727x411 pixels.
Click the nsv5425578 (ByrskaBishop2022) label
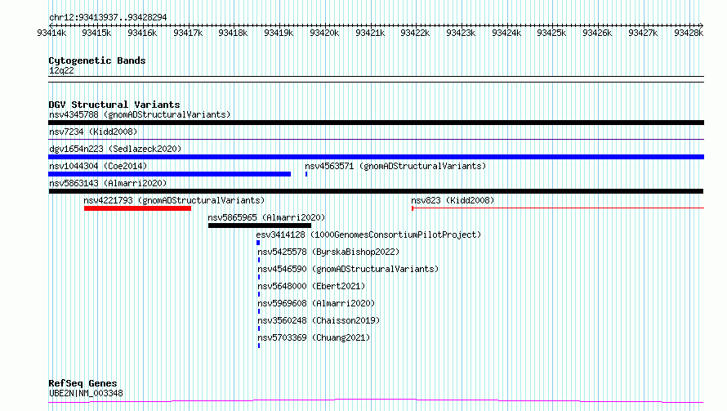pos(328,252)
